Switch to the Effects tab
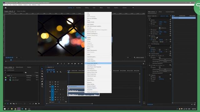The image size is (200, 112). [x=160, y=12]
